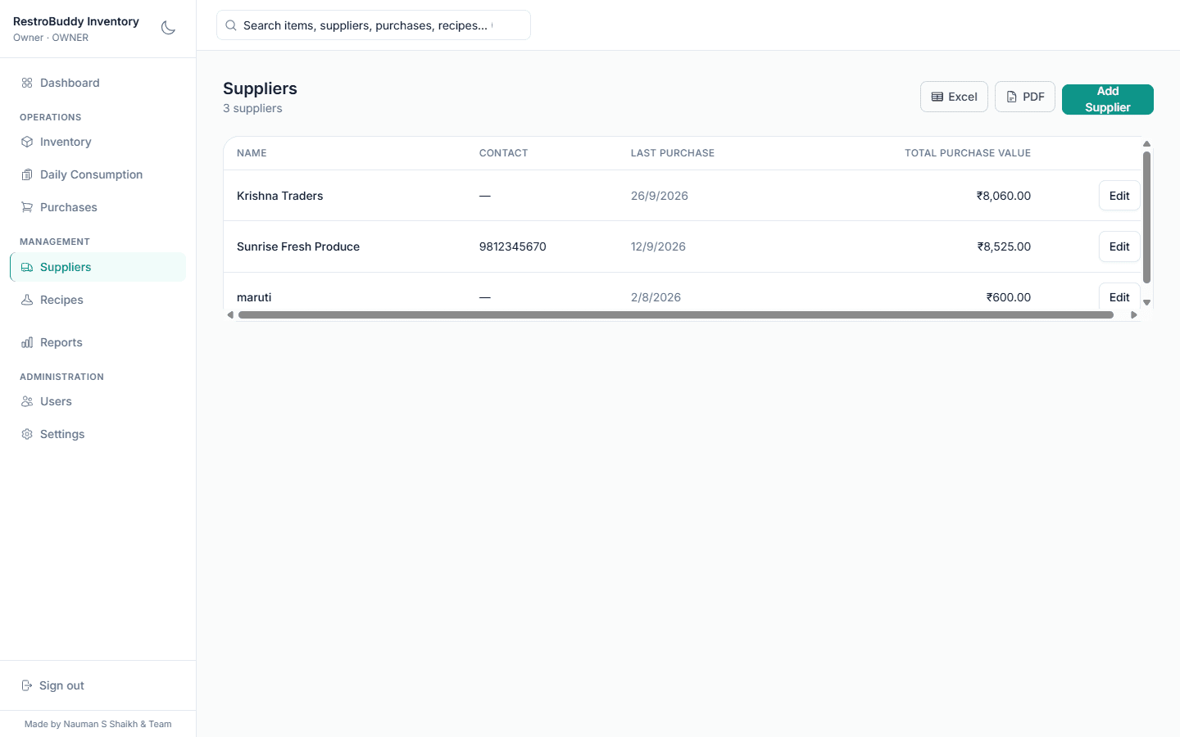Navigate to Purchases
Viewport: 1180px width, 737px height.
tap(98, 207)
